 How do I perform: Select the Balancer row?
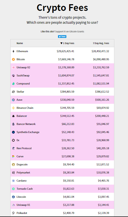pyautogui.click(x=62, y=116)
